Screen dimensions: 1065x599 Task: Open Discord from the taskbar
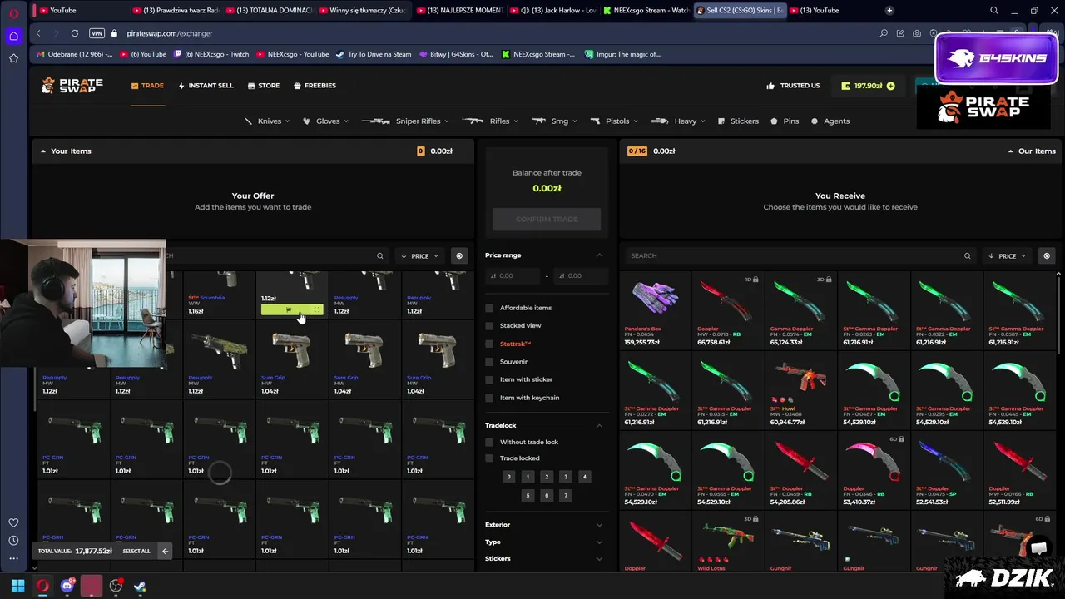[67, 586]
